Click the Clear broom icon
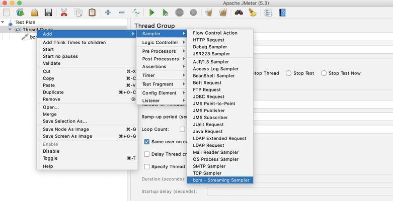Image resolution: width=393 pixels, height=201 pixels. (x=209, y=12)
